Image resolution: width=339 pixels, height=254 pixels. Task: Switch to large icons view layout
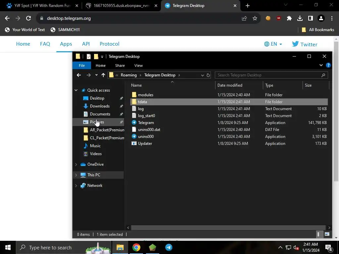pyautogui.click(x=327, y=234)
